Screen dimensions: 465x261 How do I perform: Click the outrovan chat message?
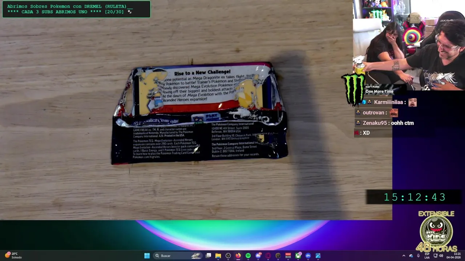pyautogui.click(x=376, y=113)
